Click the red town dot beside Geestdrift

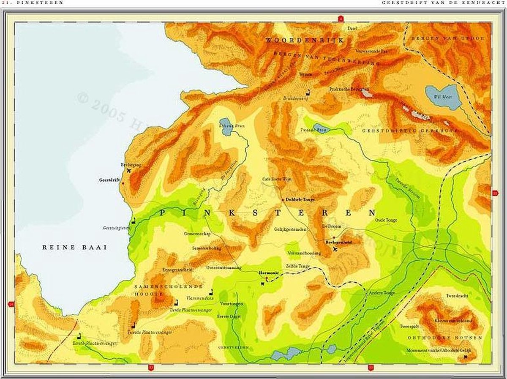pos(123,183)
